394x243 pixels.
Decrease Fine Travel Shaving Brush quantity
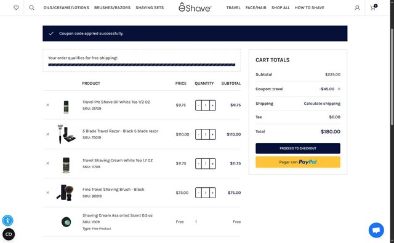[x=198, y=193]
